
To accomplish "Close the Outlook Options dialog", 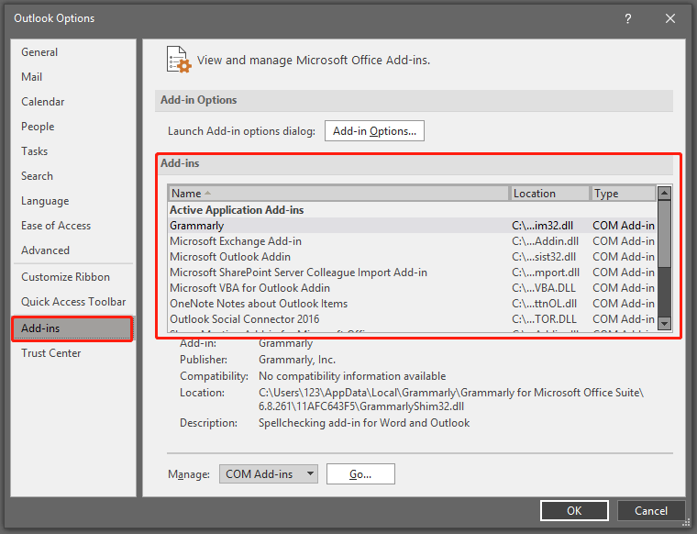I will 673,18.
